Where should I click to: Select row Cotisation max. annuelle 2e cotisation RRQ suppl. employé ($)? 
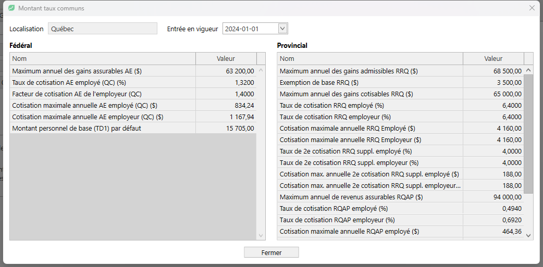click(401, 174)
